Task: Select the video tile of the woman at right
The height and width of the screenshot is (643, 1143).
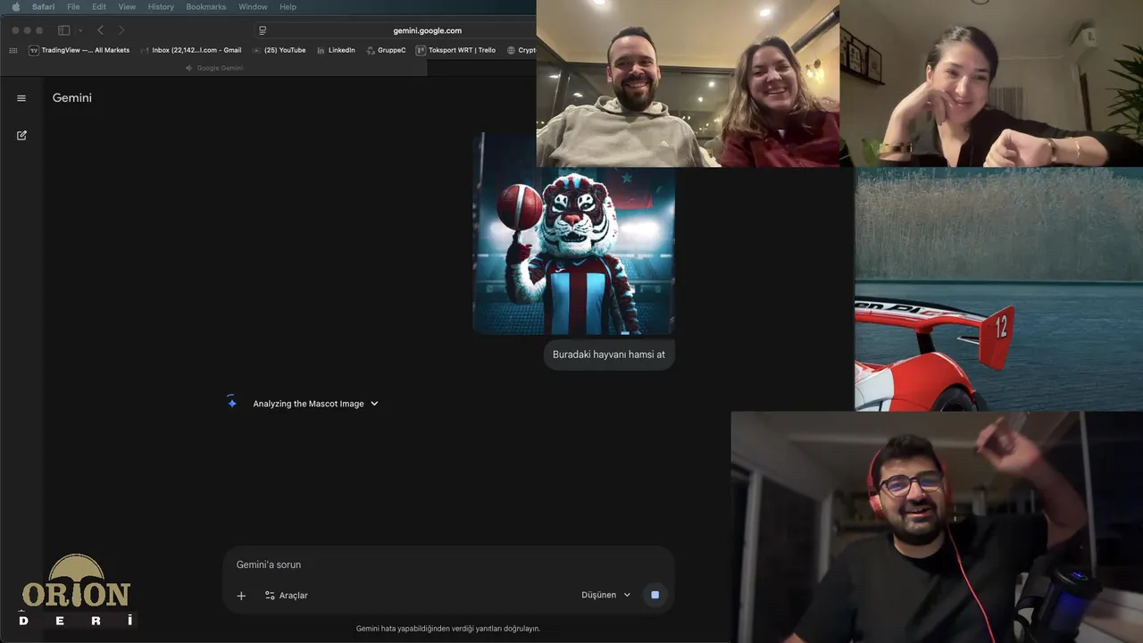Action: click(991, 83)
